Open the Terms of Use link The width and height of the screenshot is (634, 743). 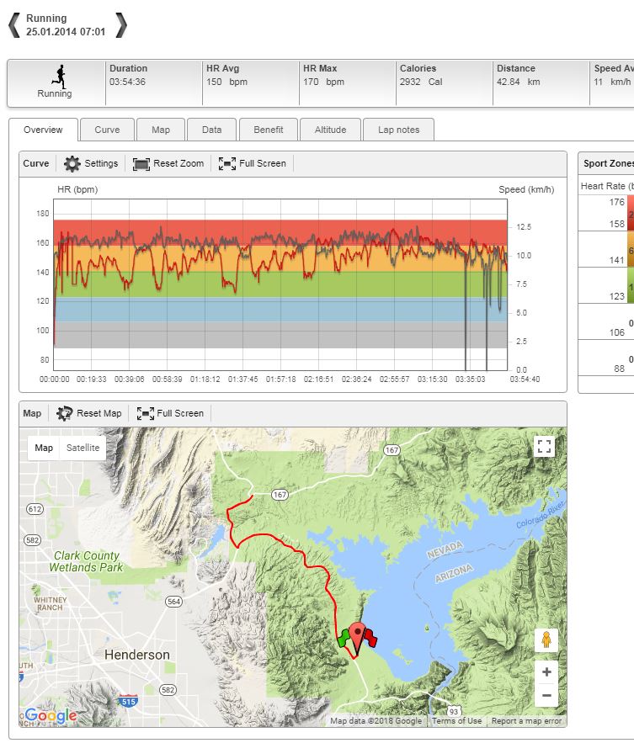coord(456,721)
